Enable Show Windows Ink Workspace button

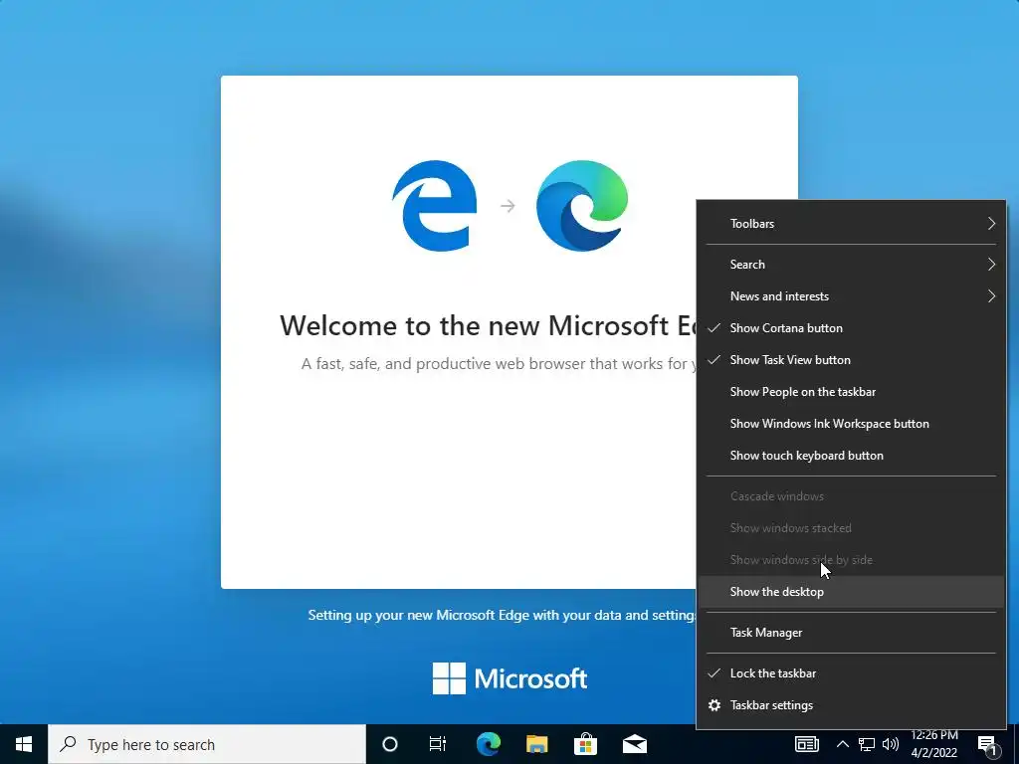[851, 424]
